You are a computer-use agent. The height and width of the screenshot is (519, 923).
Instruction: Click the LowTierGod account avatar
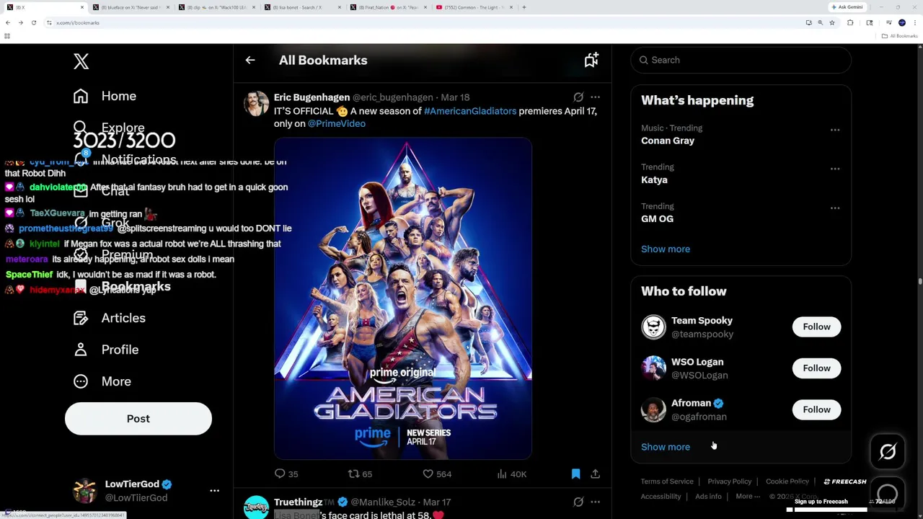pos(85,491)
